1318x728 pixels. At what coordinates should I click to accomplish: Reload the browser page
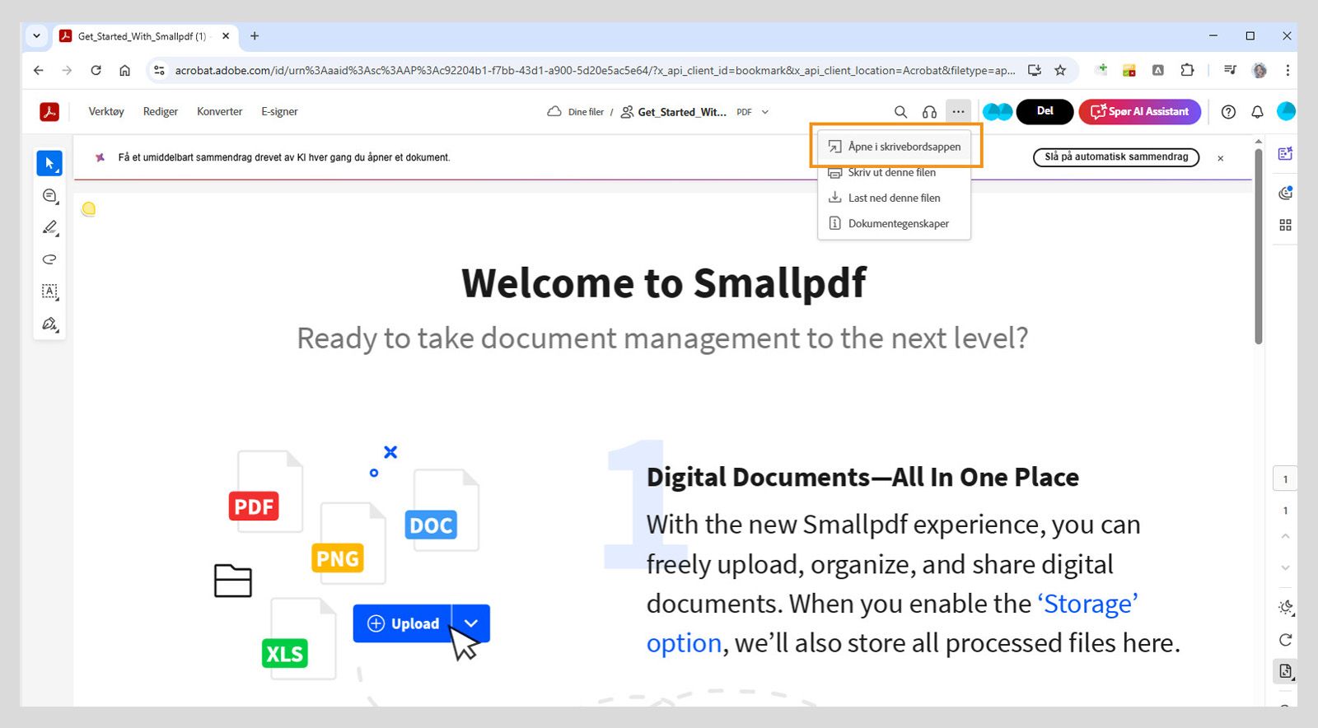point(96,70)
